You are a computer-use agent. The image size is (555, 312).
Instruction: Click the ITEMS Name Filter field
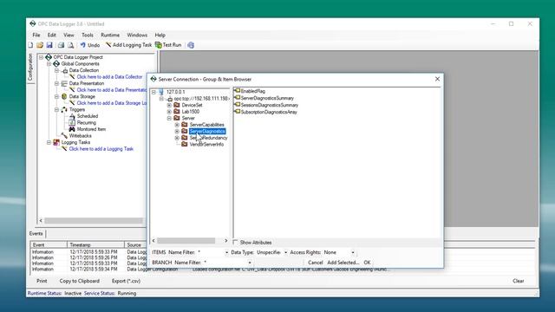[212, 252]
